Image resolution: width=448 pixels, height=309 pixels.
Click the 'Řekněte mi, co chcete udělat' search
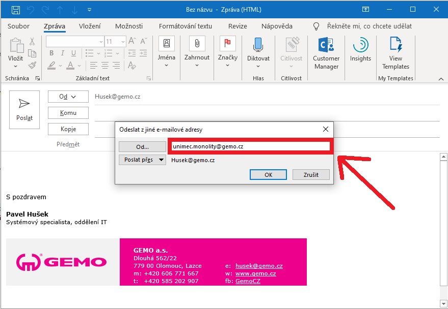click(370, 26)
